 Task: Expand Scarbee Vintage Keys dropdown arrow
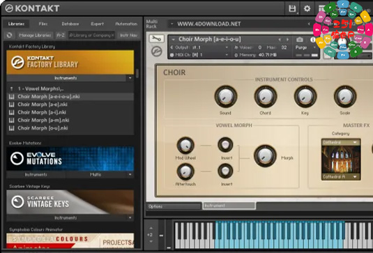coord(130,218)
